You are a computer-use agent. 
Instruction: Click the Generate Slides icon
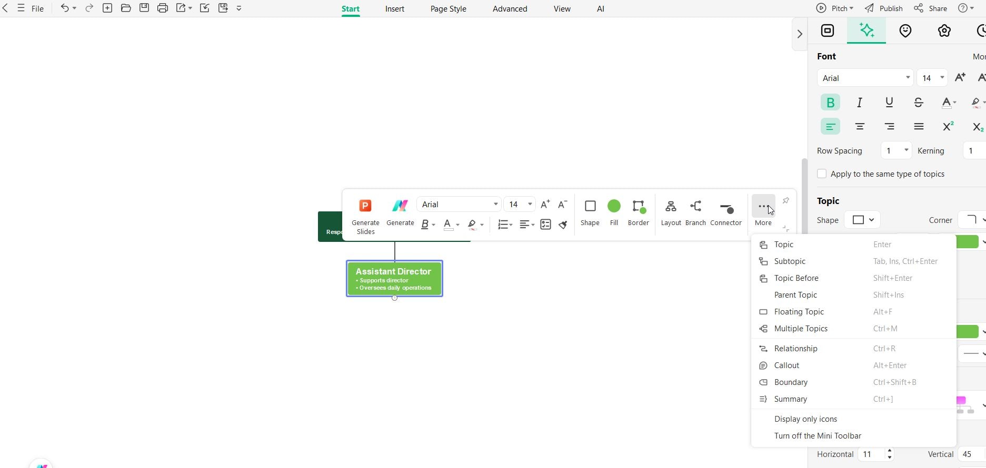click(x=365, y=206)
